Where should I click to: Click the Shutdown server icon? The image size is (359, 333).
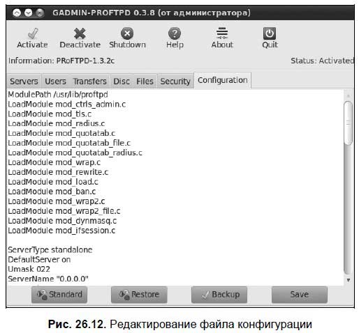(x=127, y=33)
